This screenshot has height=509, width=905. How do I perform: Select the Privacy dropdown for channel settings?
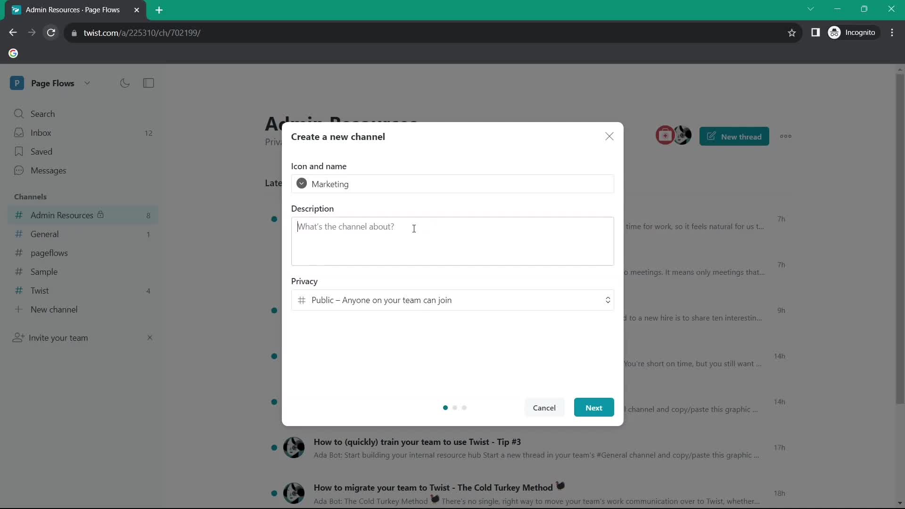[x=452, y=300]
